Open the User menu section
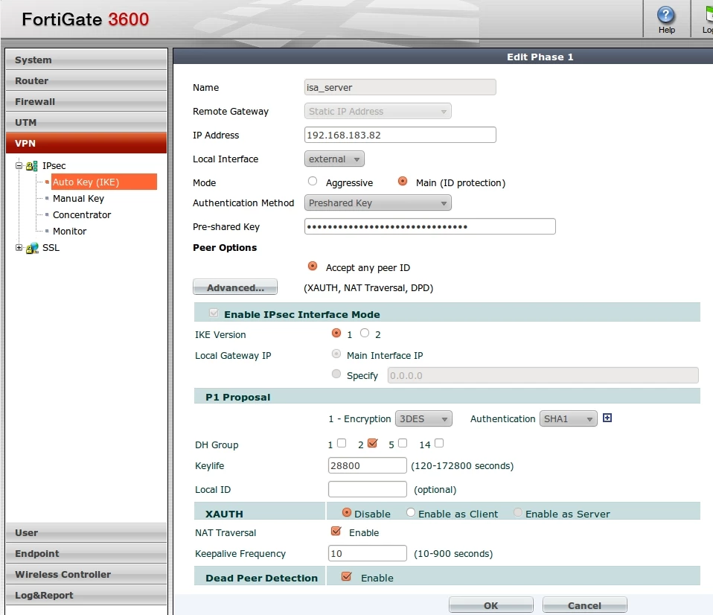The image size is (713, 615). pos(86,532)
